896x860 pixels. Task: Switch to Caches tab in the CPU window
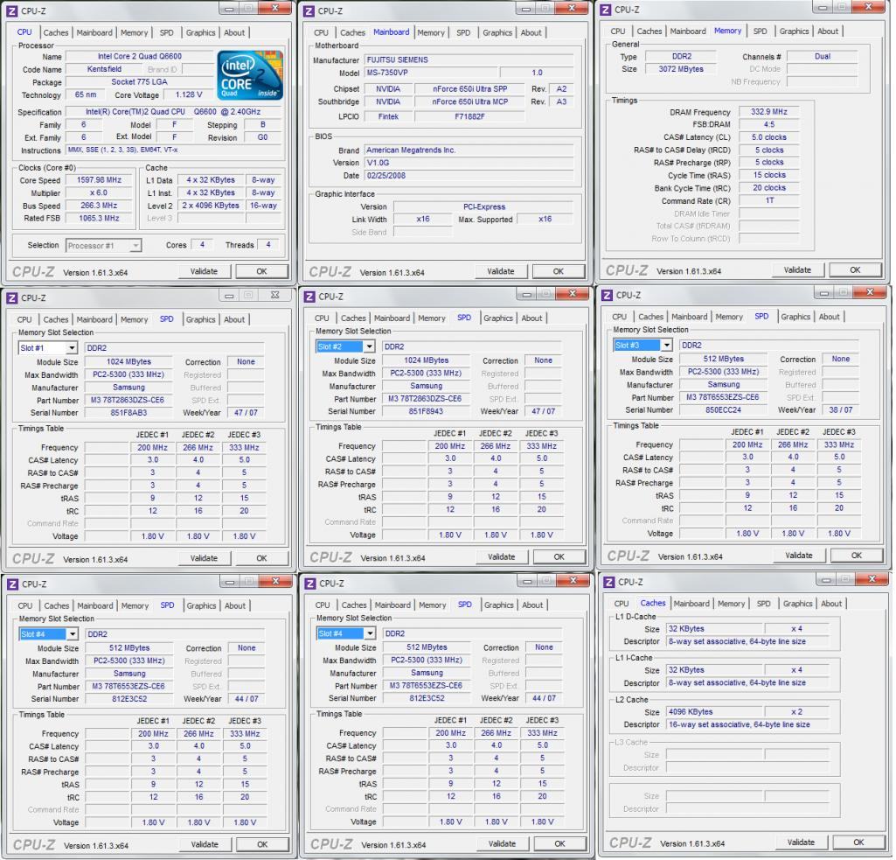tap(55, 32)
